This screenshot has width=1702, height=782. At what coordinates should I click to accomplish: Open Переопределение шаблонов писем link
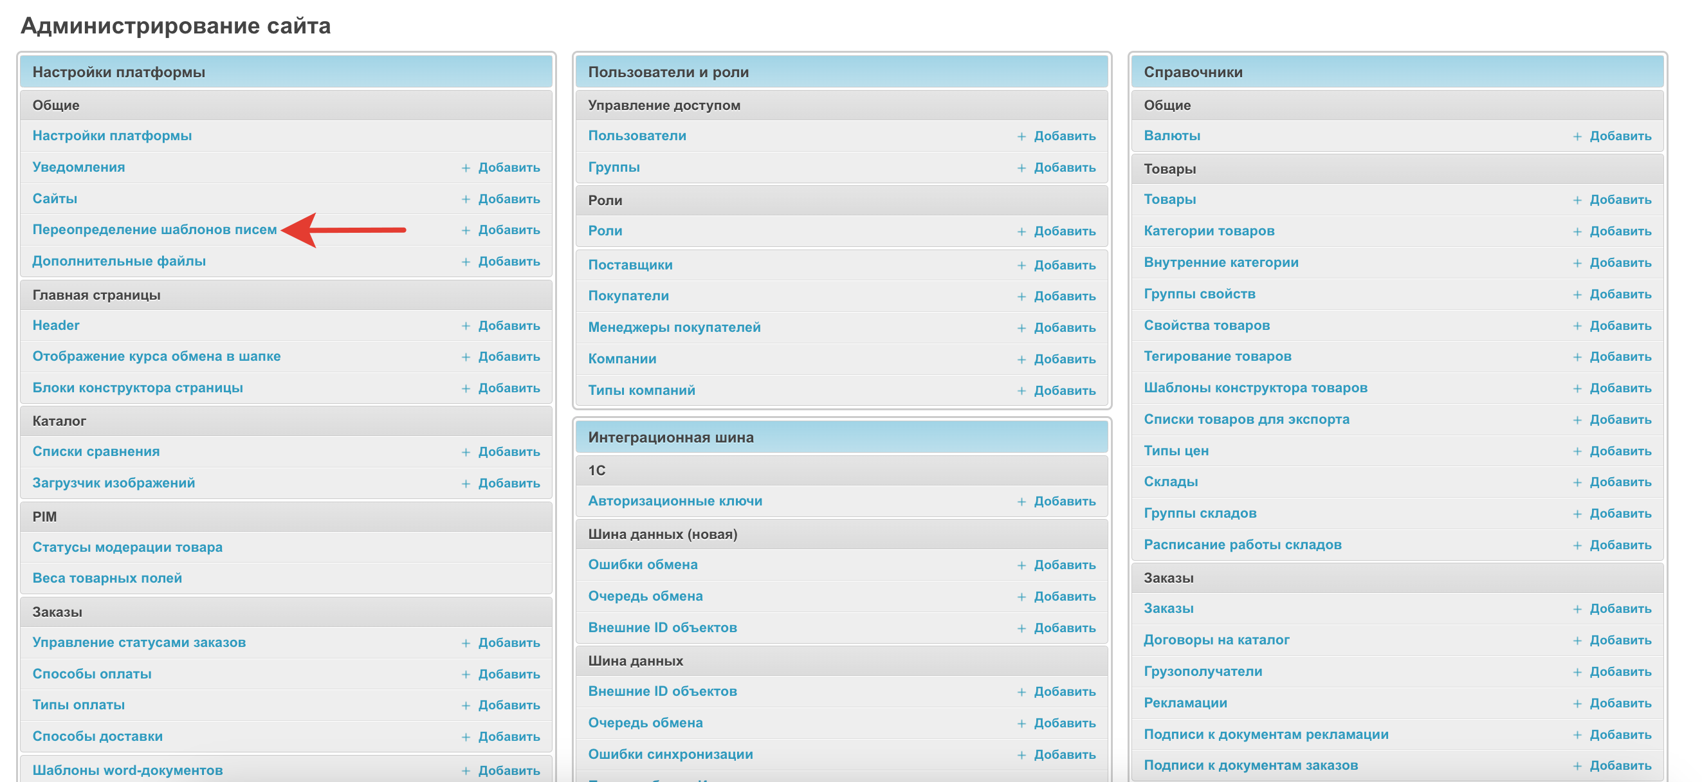[154, 230]
